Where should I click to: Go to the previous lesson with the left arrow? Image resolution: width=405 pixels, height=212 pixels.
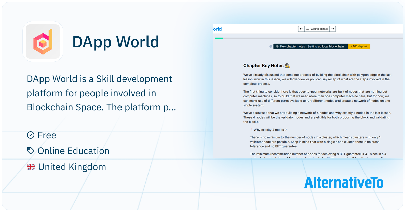301,29
